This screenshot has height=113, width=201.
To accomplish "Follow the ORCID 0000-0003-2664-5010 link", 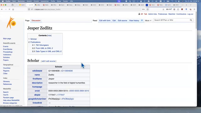I will pos(79,91).
